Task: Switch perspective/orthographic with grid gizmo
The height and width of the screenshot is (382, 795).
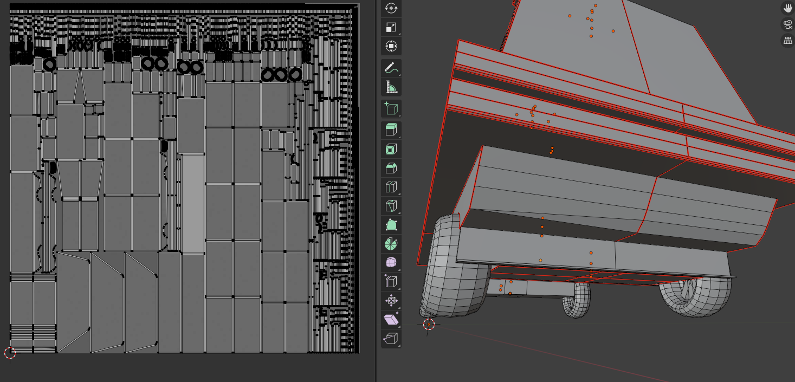Action: click(x=787, y=41)
